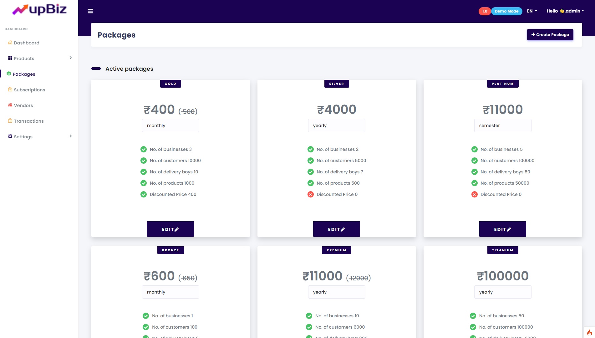Screen dimensions: 595x338
Task: Go to Transactions in the sidebar
Action: 29,121
